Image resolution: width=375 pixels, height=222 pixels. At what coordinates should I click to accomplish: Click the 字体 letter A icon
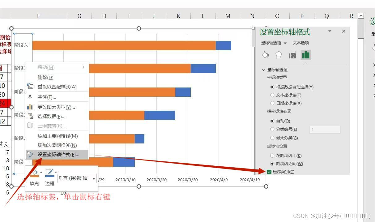pos(30,97)
